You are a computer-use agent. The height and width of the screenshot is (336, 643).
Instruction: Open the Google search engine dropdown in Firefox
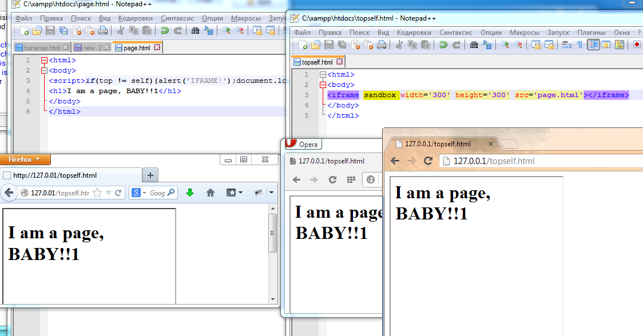[144, 191]
